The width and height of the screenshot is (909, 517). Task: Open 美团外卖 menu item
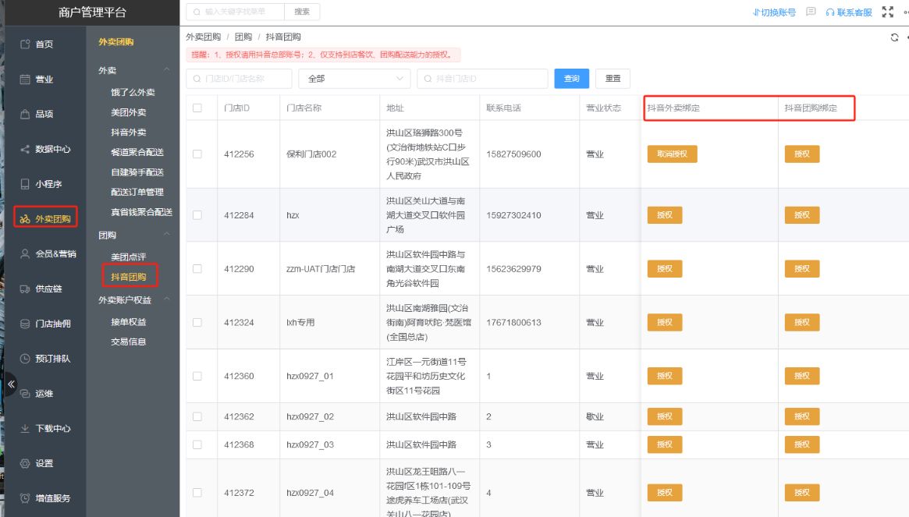click(x=129, y=112)
